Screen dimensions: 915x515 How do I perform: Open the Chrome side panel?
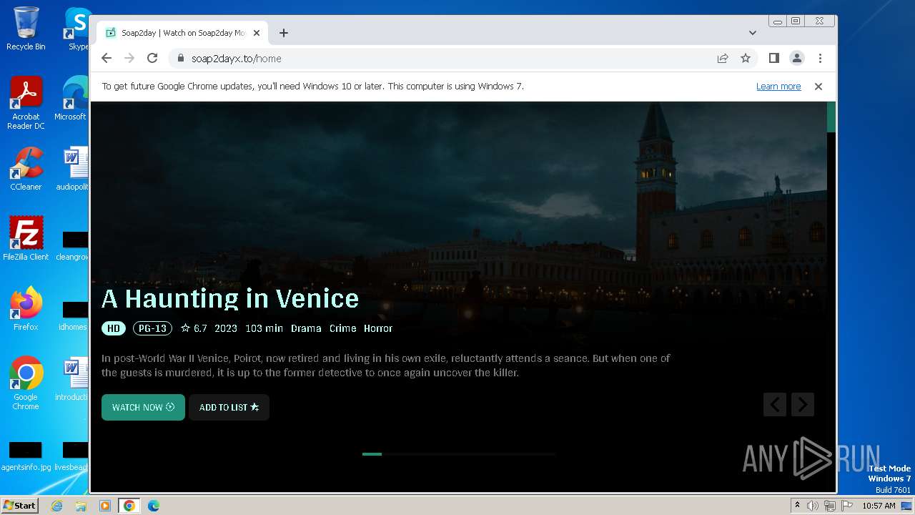[x=773, y=58]
